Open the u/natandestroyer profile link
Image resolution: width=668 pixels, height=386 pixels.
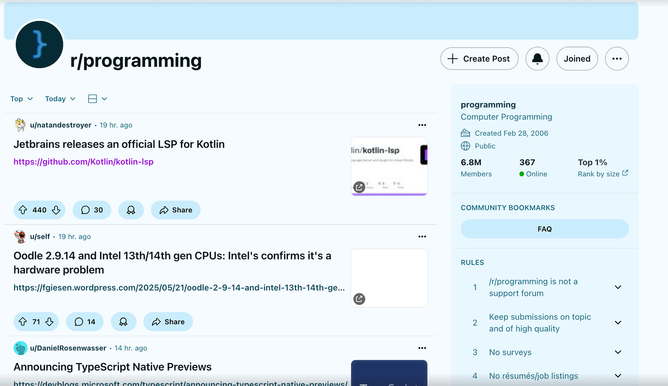click(x=61, y=125)
